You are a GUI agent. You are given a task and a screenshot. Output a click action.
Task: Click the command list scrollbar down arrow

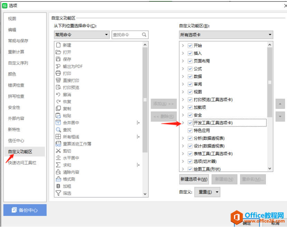[x=145, y=194]
